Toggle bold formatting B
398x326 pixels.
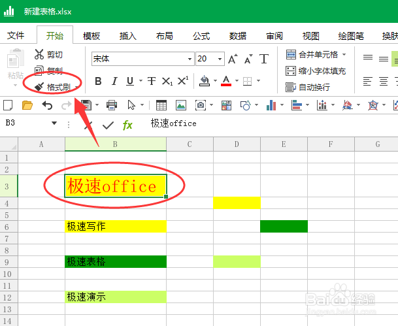coord(98,81)
